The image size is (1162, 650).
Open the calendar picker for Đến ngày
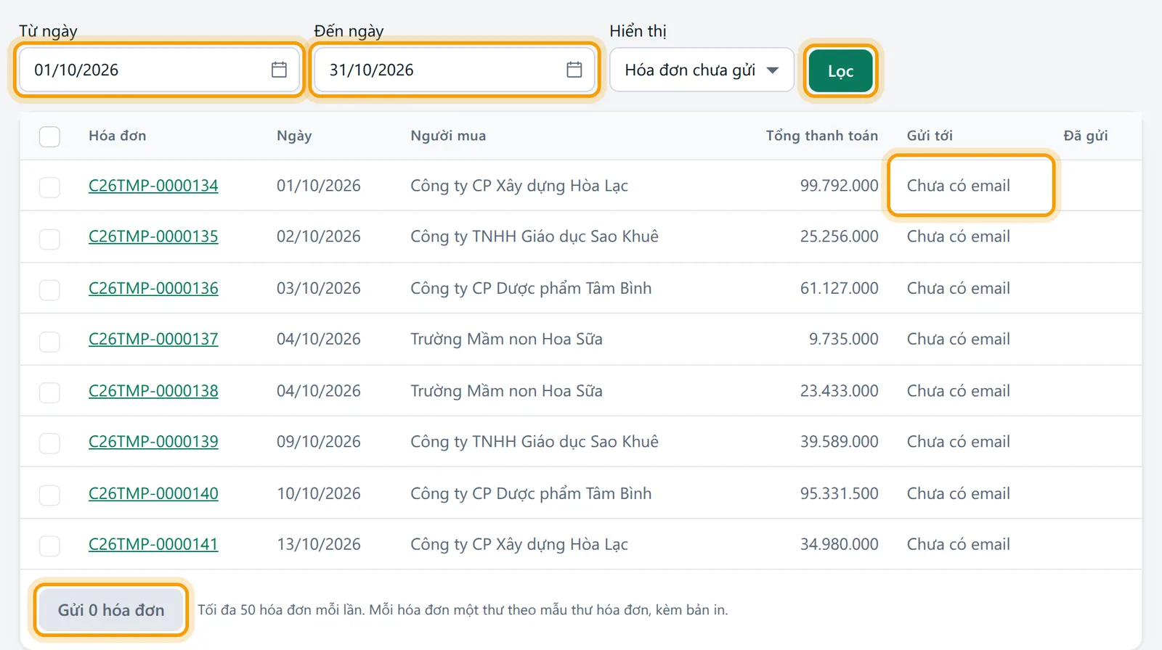pos(574,70)
